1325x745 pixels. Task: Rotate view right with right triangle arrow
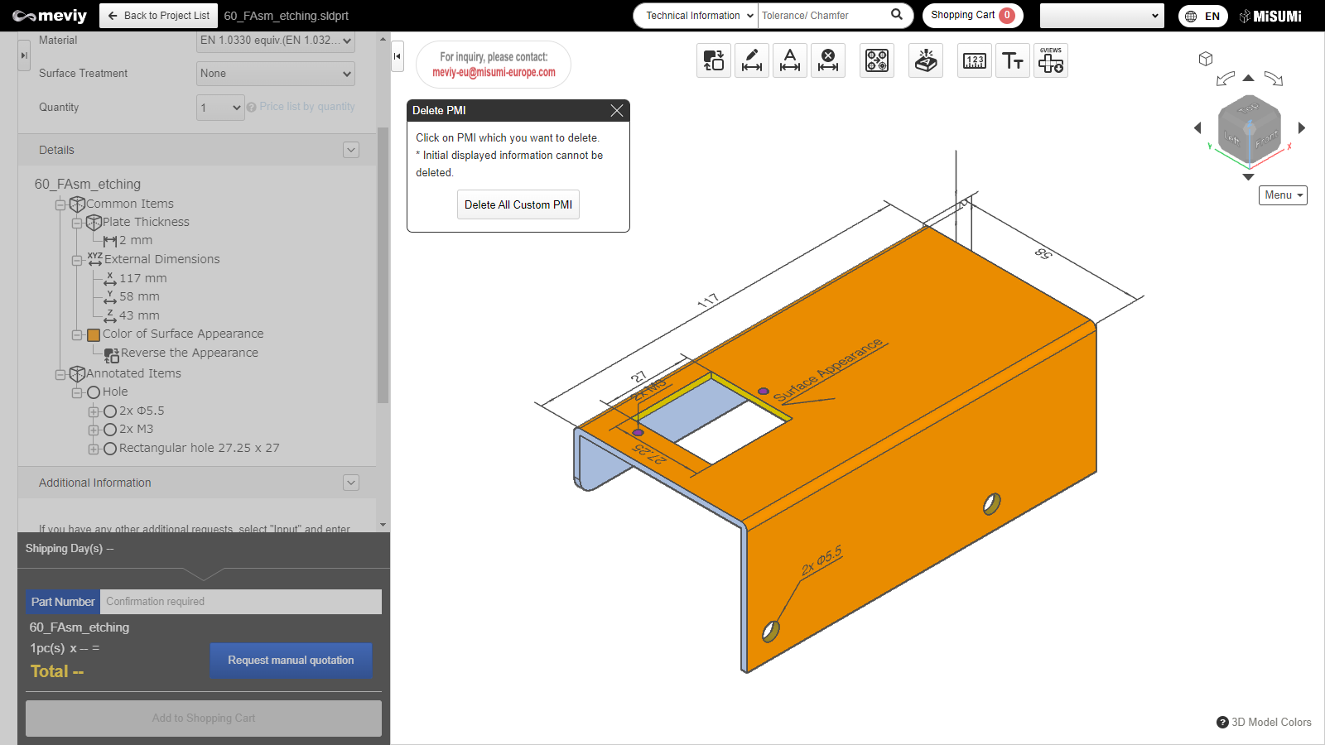tap(1302, 127)
